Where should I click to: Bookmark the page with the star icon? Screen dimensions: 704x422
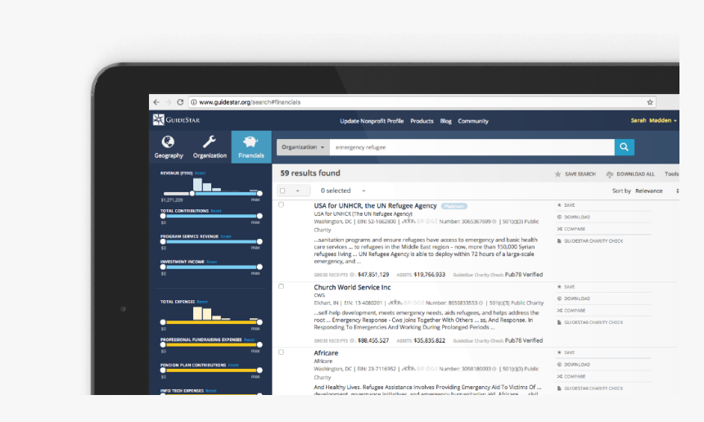pyautogui.click(x=650, y=102)
